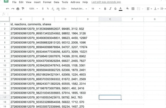
Task: Open the Default (Arial) font dropdown
Action: click(79, 9)
